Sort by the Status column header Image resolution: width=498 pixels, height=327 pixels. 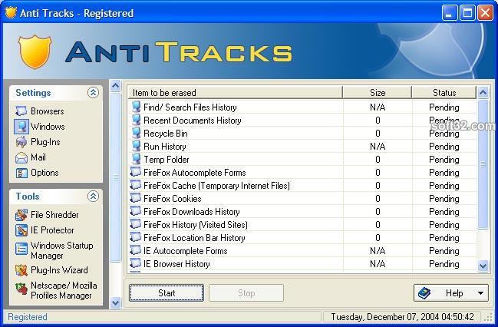click(x=444, y=92)
